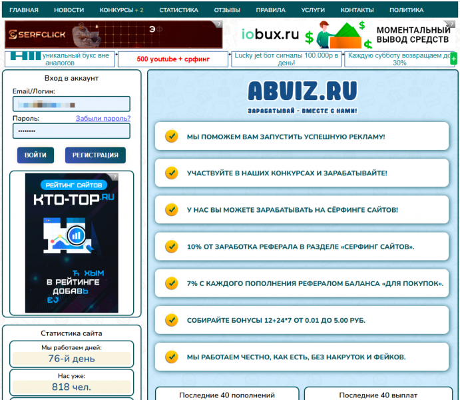This screenshot has width=460, height=400.
Task: Click the '818 чел.' statistic value
Action: (x=72, y=387)
